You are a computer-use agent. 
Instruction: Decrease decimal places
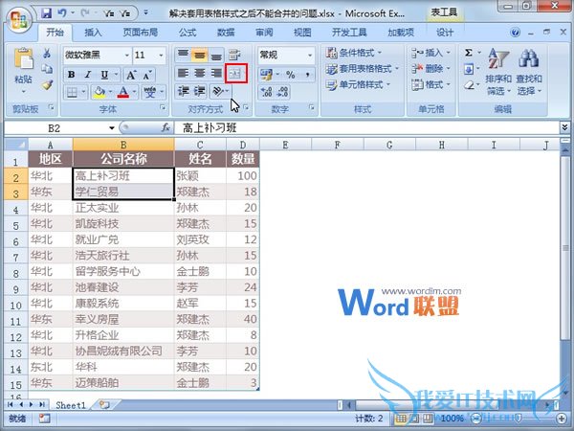pyautogui.click(x=283, y=92)
